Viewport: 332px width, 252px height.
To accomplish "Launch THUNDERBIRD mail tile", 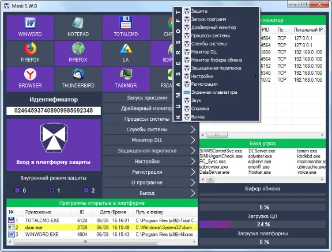I will [x=78, y=79].
